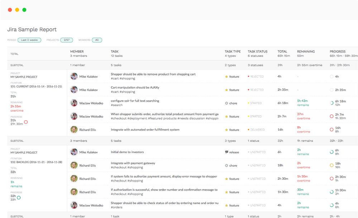Click release flag icon in Initial demo row
Image resolution: width=358 pixels, height=218 pixels.
coord(226,152)
